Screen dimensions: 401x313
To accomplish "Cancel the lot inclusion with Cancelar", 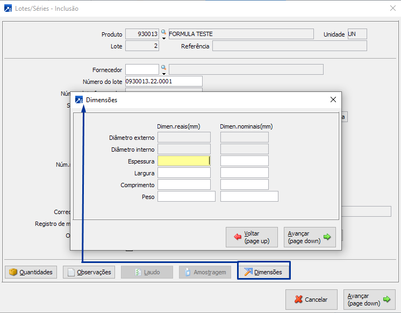I will point(311,300).
